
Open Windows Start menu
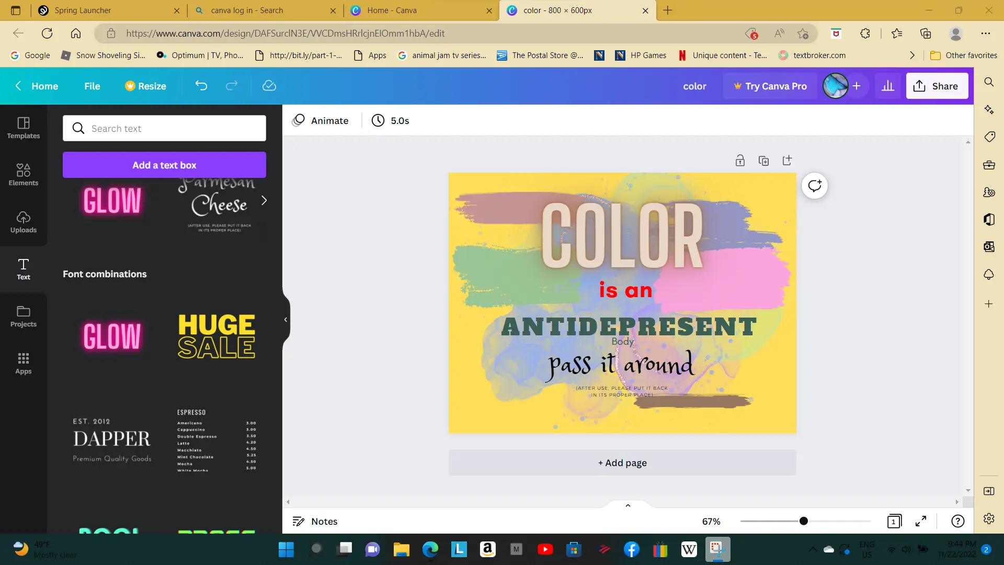point(286,549)
